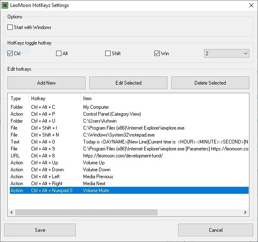This screenshot has width=258, height=242.
Task: Enable the Start with Windows checkbox
Action: point(10,27)
